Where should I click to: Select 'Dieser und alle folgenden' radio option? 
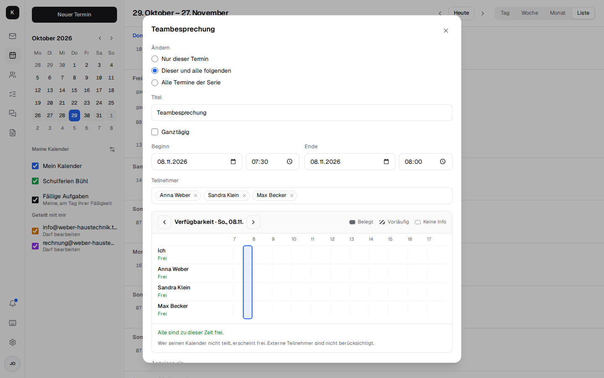(x=155, y=71)
